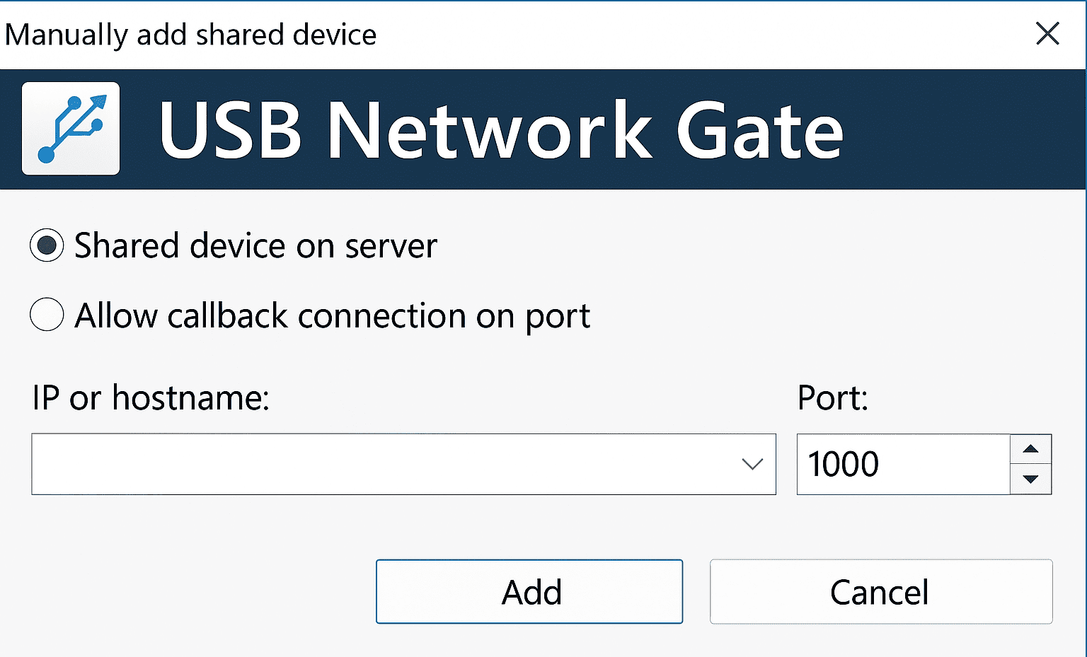
Task: Close the dialog using the X button
Action: coord(1047,33)
